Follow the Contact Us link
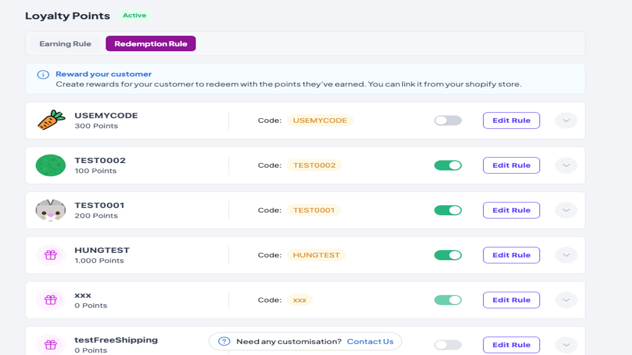This screenshot has height=355, width=632. point(370,342)
